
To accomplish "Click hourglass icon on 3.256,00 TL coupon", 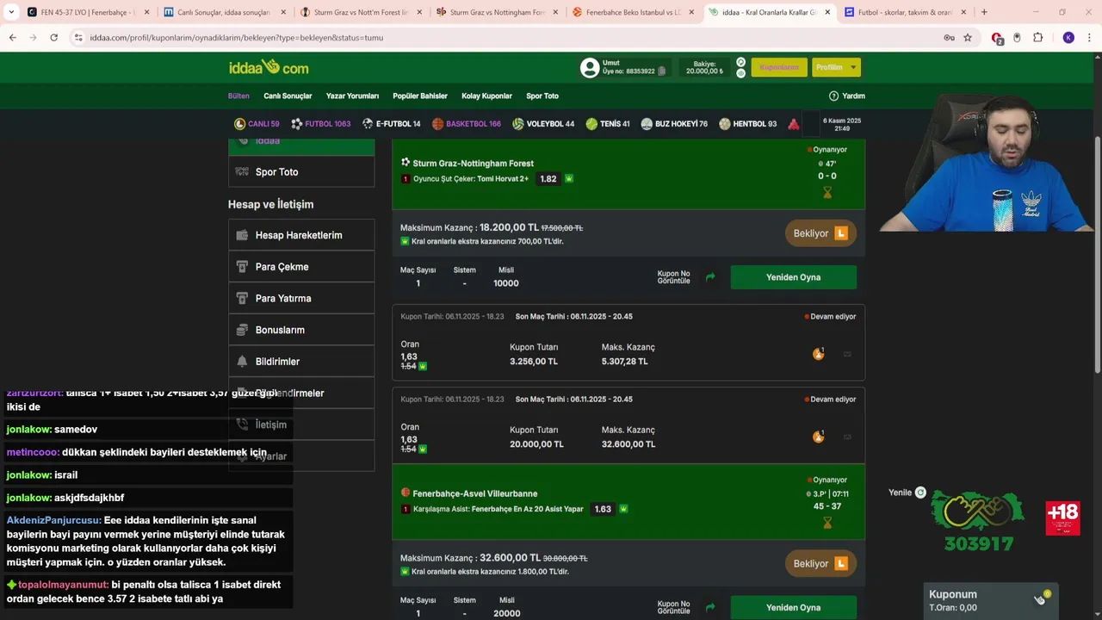I will point(818,354).
